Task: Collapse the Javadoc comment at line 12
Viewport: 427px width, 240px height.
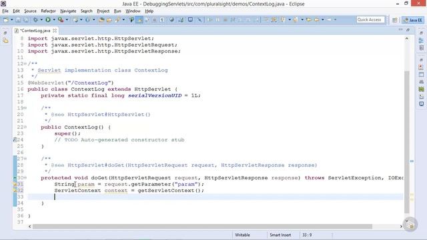Action: click(25, 64)
